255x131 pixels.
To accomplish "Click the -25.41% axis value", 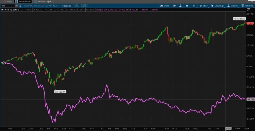I will pos(250,87).
